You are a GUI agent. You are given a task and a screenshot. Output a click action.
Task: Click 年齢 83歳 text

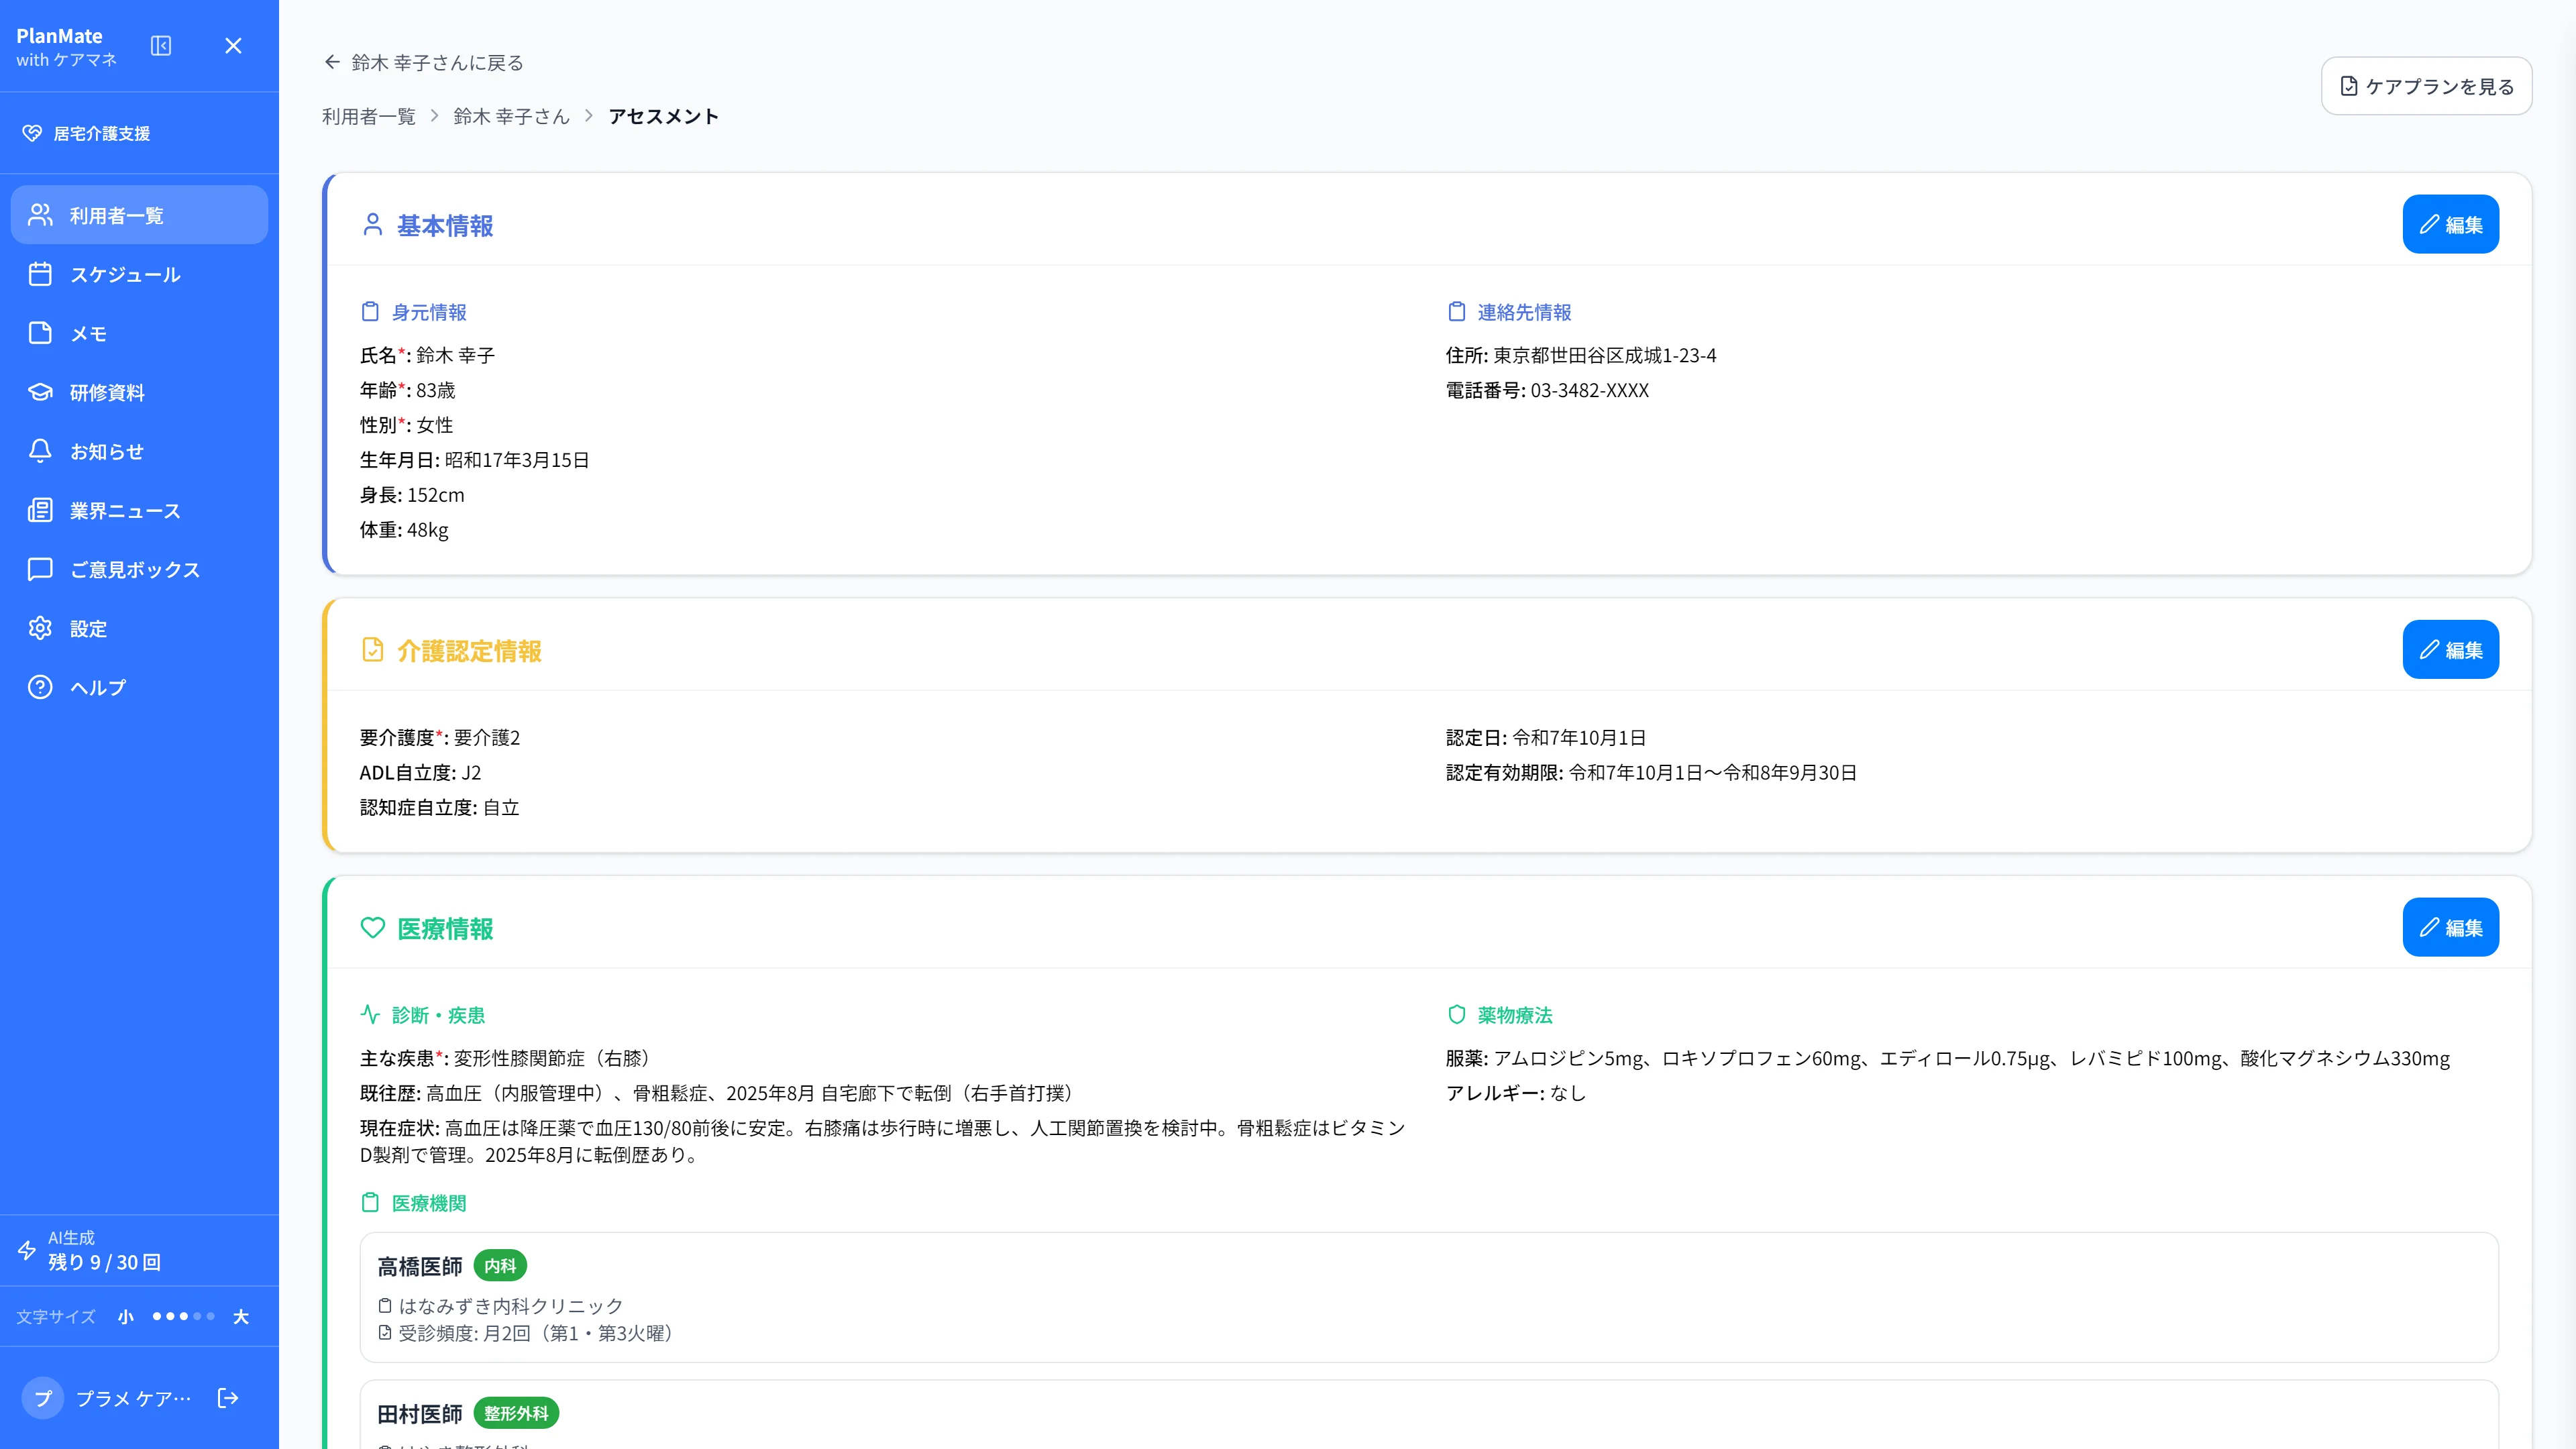click(x=408, y=390)
